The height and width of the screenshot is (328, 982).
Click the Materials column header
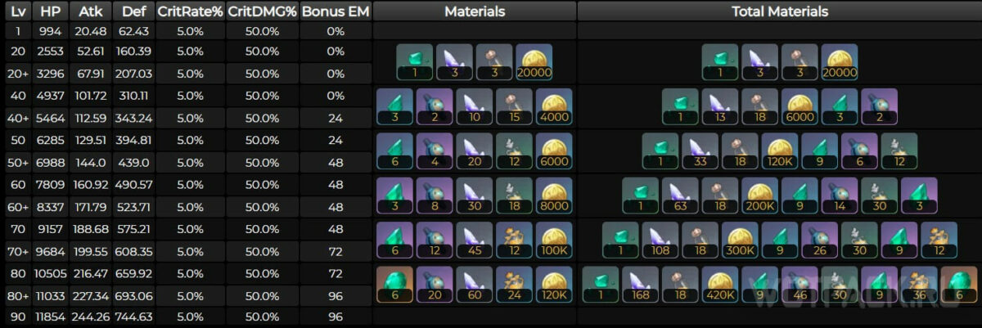pyautogui.click(x=475, y=11)
